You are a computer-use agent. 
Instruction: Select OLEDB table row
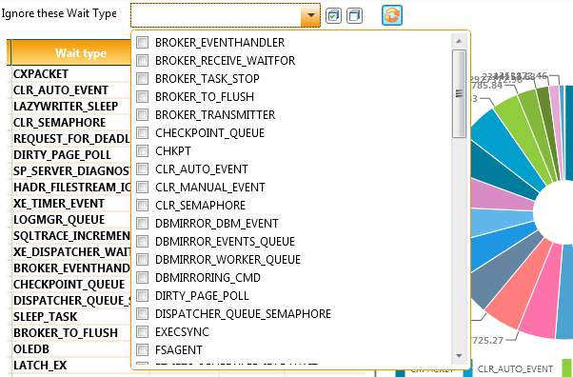[x=71, y=348]
